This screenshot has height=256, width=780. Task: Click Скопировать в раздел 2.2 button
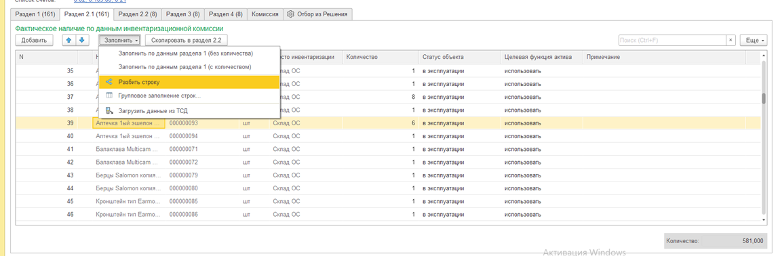(x=187, y=40)
